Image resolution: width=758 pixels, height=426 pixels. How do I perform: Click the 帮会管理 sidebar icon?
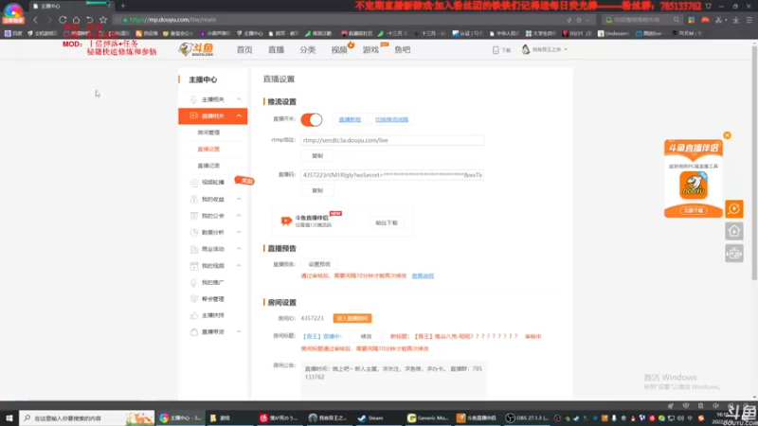pos(193,298)
